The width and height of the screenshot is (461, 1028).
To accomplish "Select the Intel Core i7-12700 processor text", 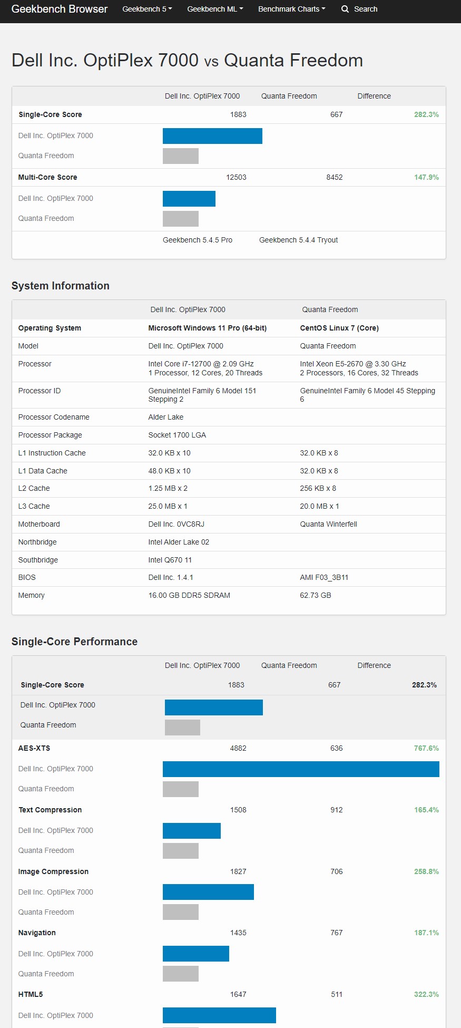I will point(201,364).
